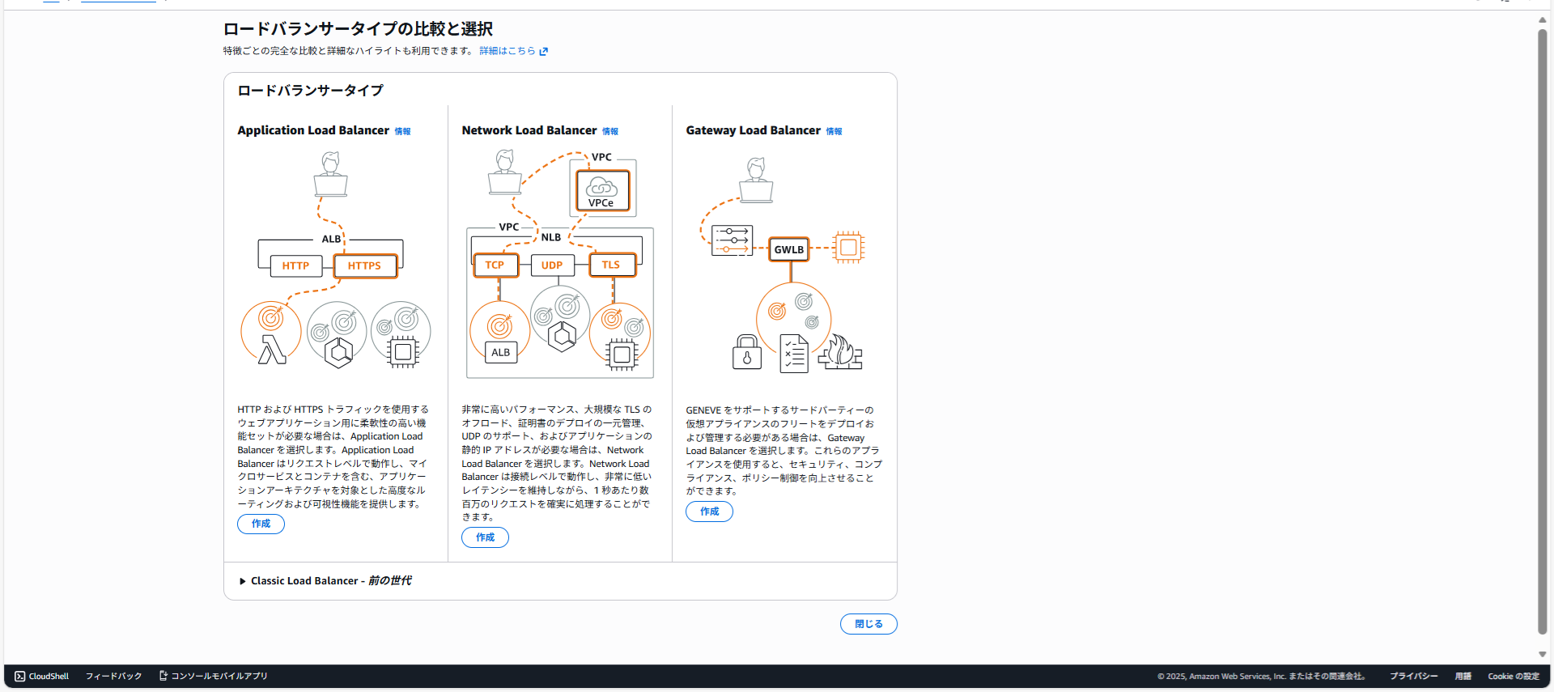Image resolution: width=1554 pixels, height=692 pixels.
Task: Create a Gateway Load Balancer
Action: (x=709, y=512)
